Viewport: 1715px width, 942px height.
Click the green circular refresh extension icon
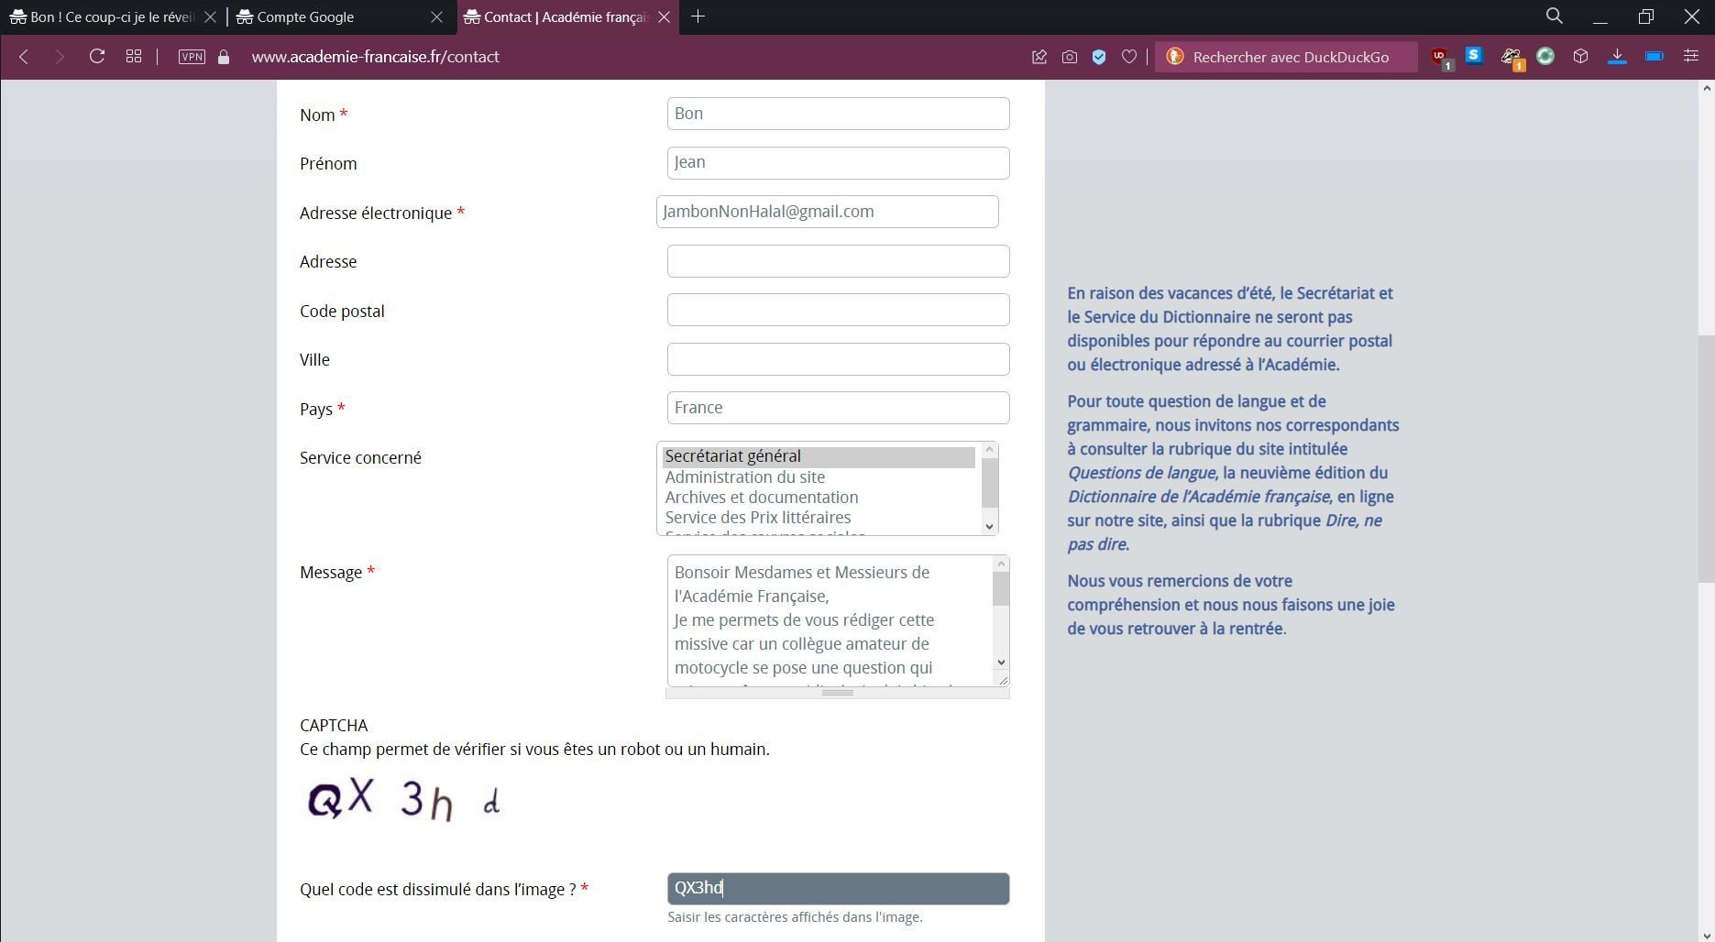(1545, 57)
